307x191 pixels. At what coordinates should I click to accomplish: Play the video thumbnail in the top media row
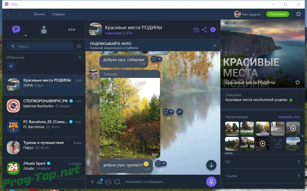293,129
